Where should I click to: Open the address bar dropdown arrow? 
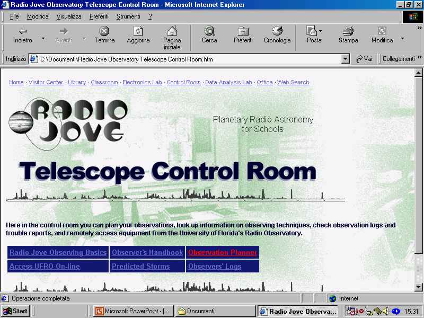coord(346,59)
